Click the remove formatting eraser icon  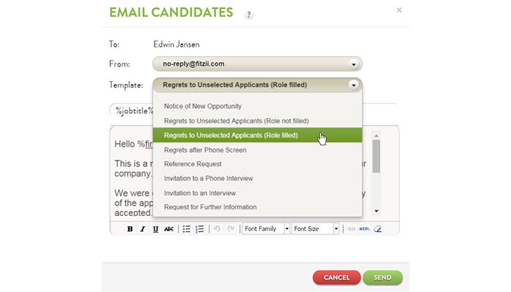coord(377,229)
